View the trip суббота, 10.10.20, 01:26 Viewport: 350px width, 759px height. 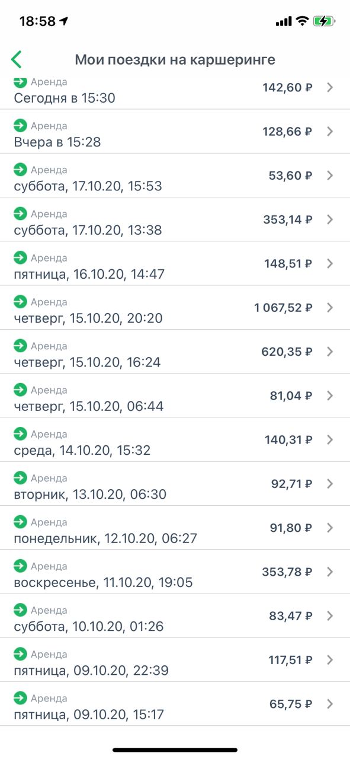tap(175, 616)
